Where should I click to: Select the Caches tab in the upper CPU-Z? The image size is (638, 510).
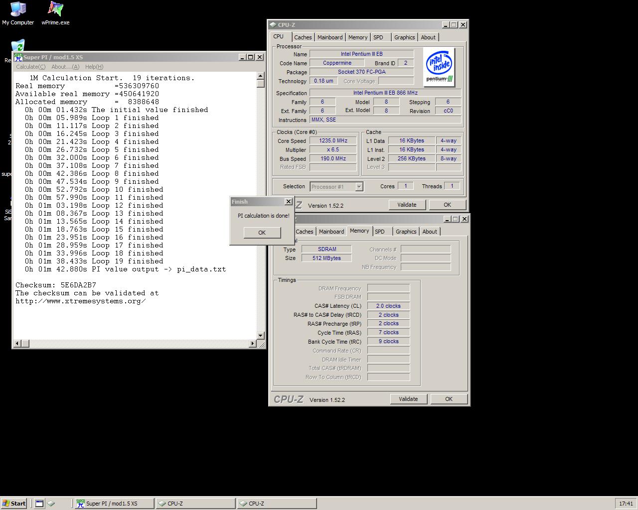(303, 37)
